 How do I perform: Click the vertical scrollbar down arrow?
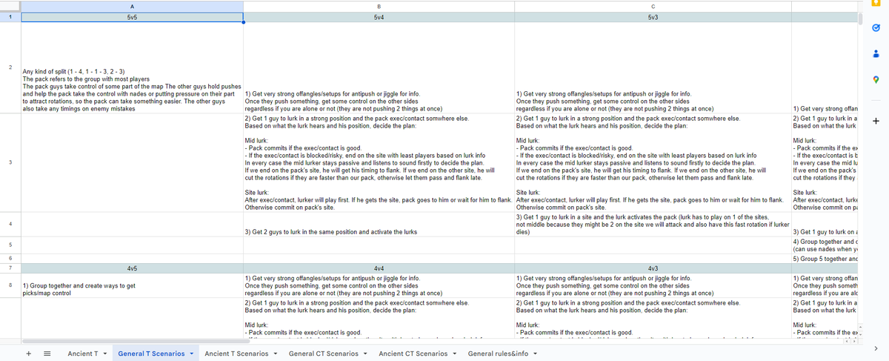click(x=860, y=334)
